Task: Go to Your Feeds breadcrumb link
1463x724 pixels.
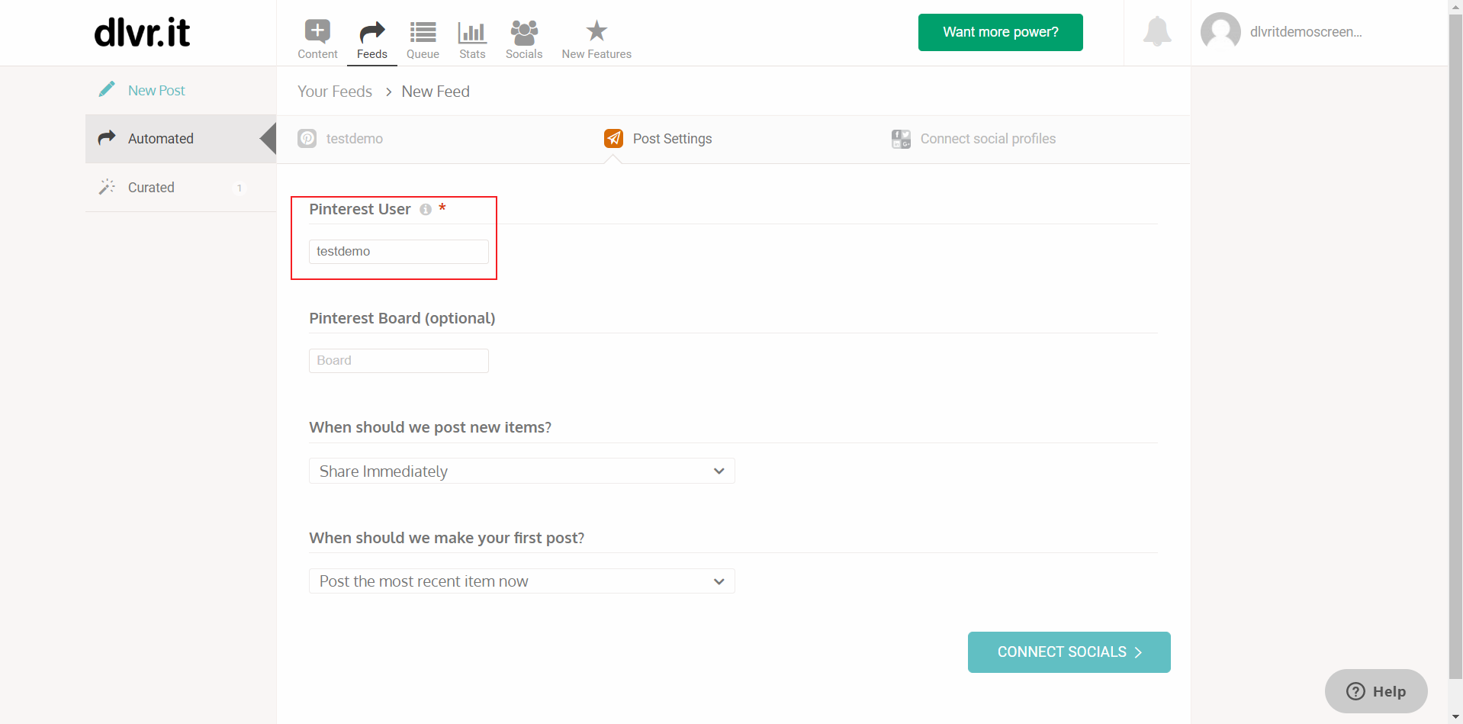Action: pos(335,92)
